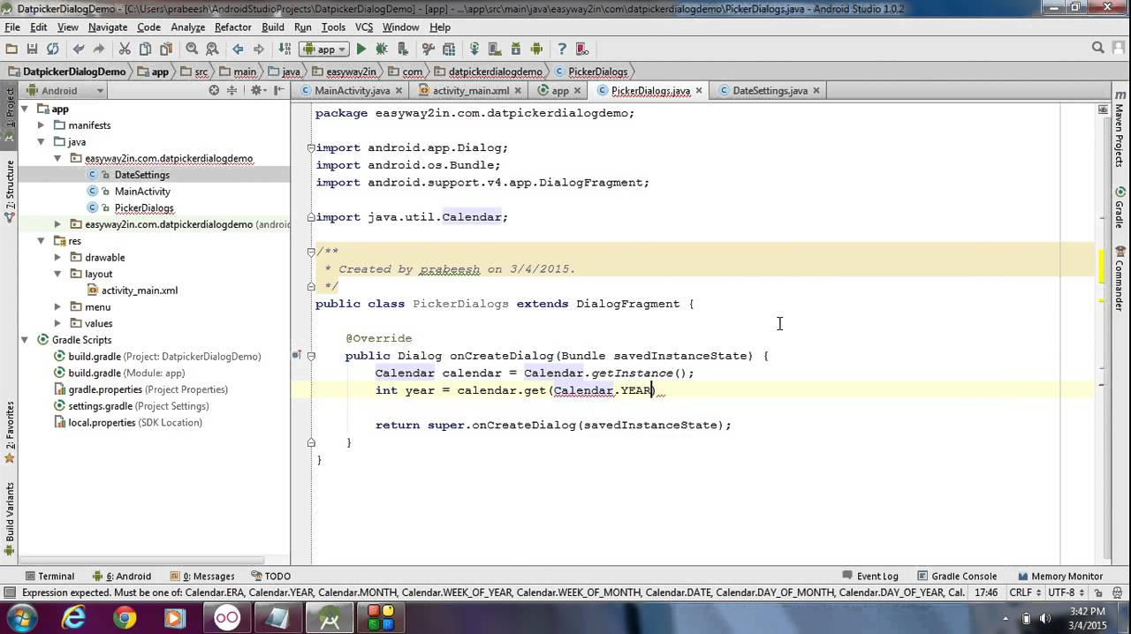Click the Sync Project with Gradle icon
Viewport: 1131px width, 634px height.
(474, 49)
